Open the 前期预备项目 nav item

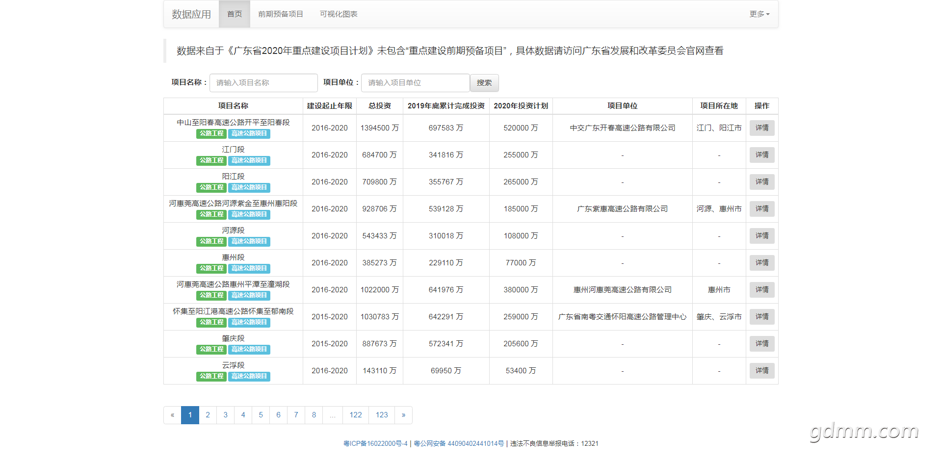(281, 14)
